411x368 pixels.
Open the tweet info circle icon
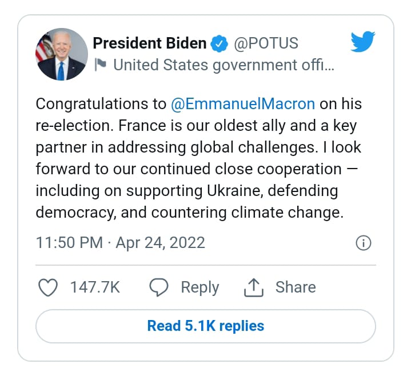pos(364,243)
